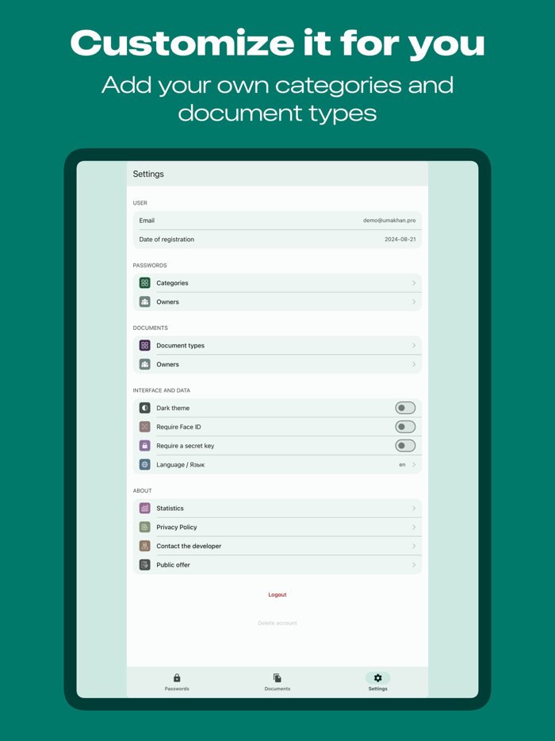
Task: Enable the Dark theme switch
Action: (x=405, y=408)
